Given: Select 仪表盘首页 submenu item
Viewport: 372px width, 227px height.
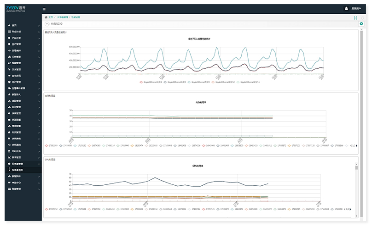Looking at the screenshot, I should (17, 170).
